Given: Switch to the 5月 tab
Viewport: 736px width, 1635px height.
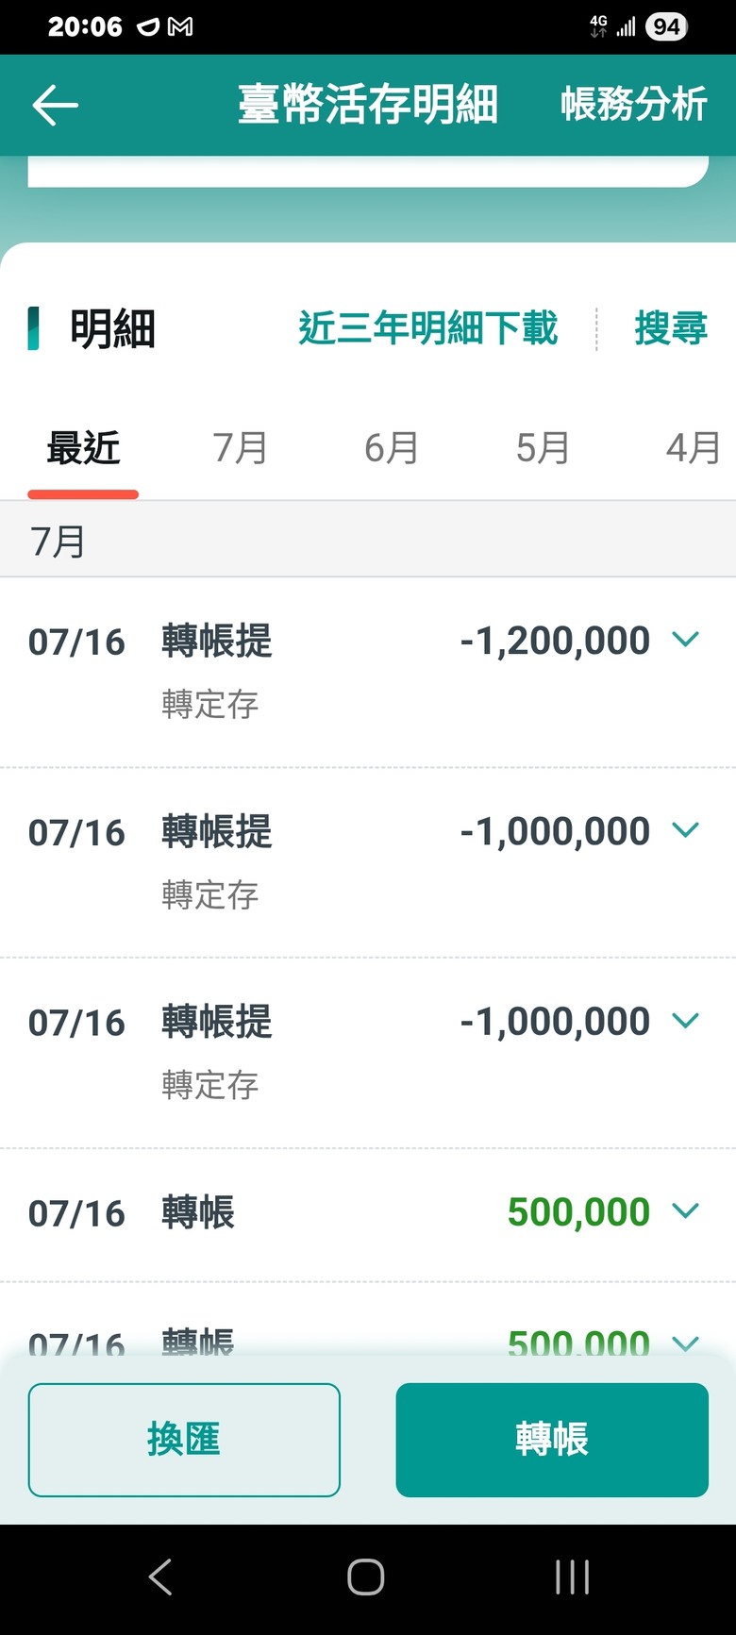Looking at the screenshot, I should point(542,447).
